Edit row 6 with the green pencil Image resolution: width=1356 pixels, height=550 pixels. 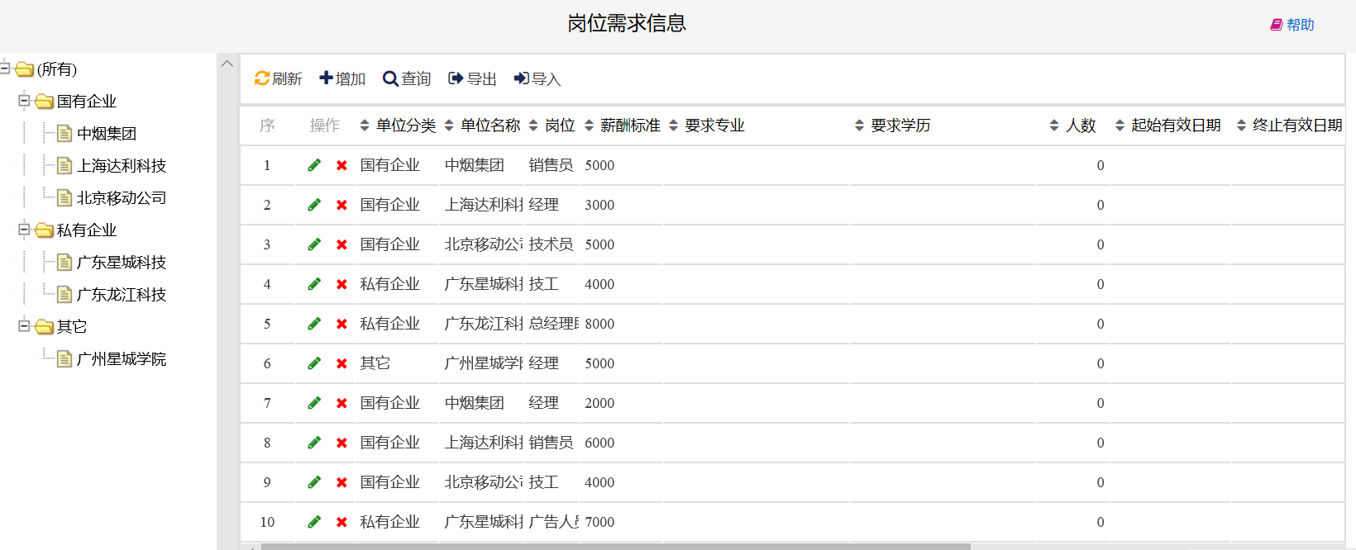tap(314, 363)
